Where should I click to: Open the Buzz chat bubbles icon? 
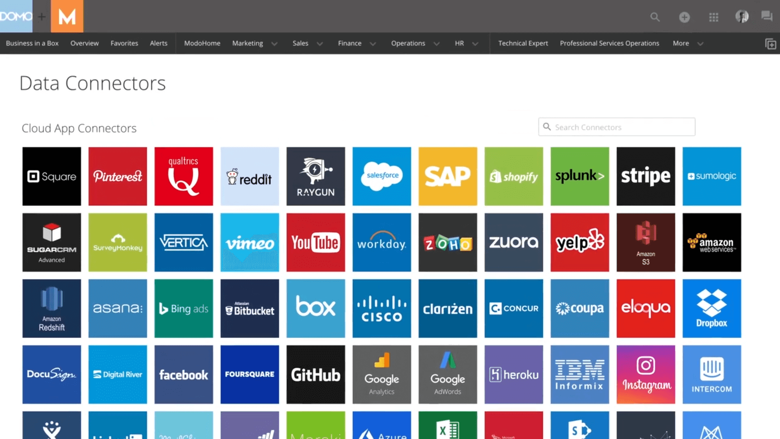click(767, 16)
